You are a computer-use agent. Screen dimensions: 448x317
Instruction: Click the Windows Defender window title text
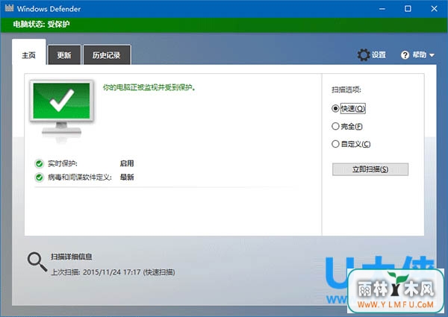click(49, 9)
